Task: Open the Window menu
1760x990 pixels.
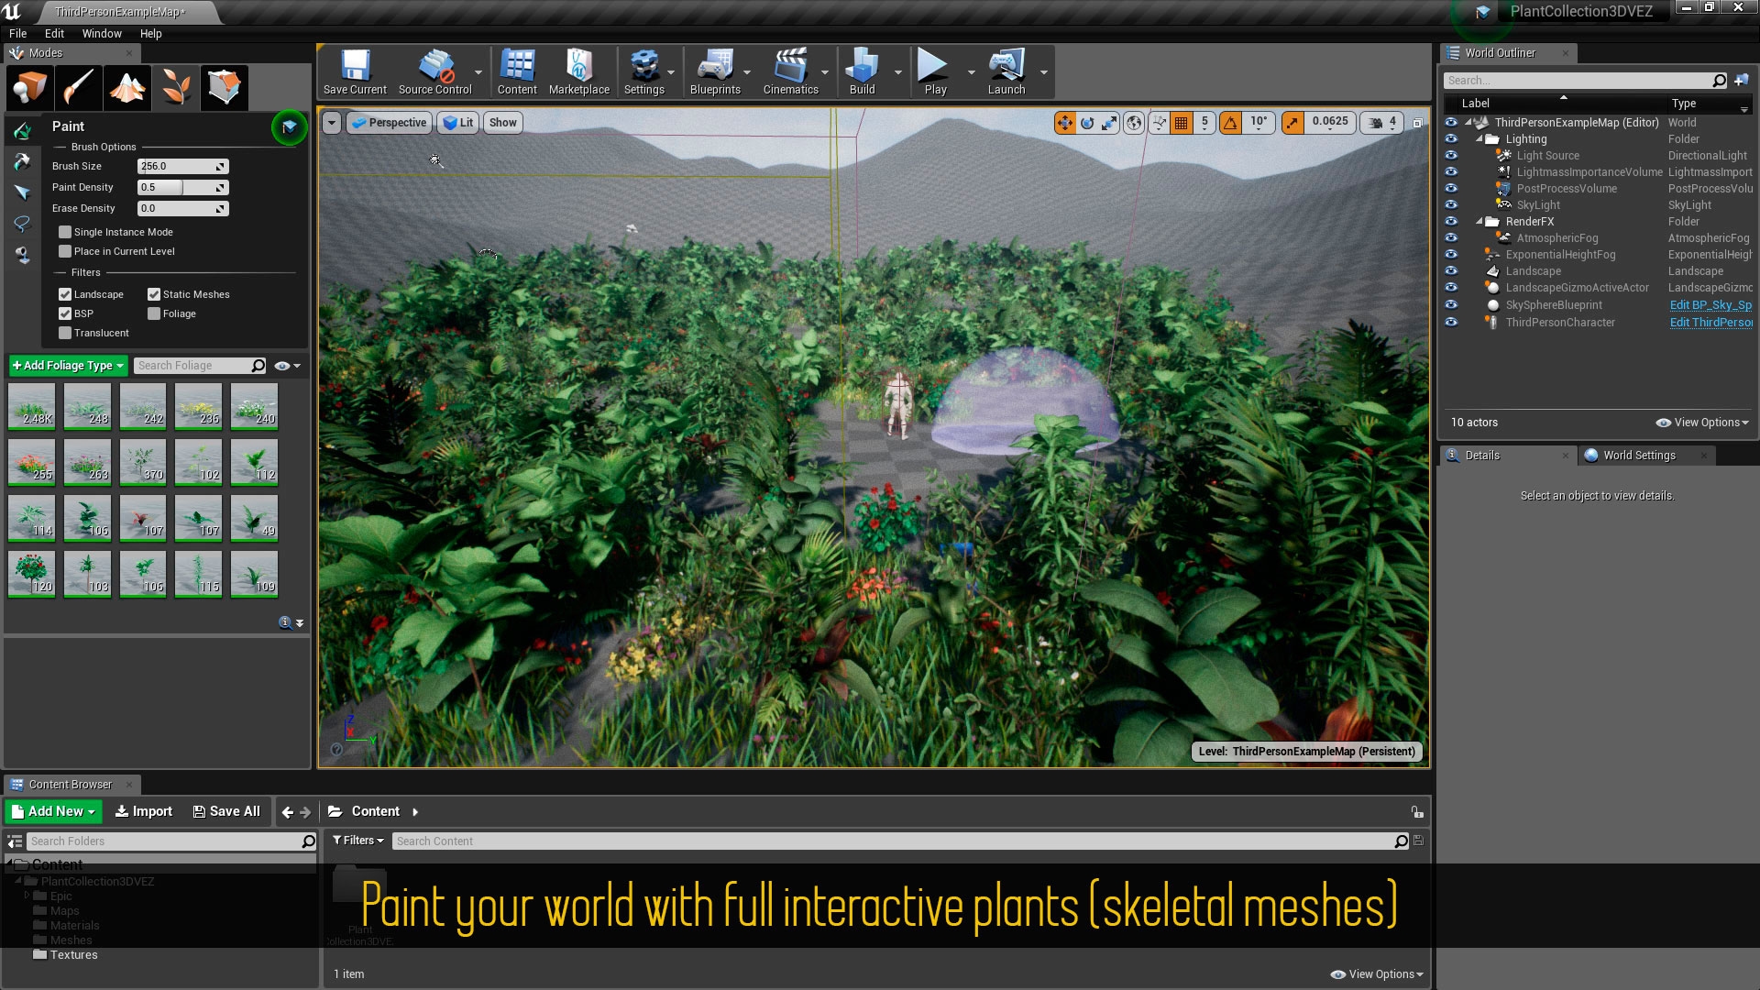Action: click(102, 33)
